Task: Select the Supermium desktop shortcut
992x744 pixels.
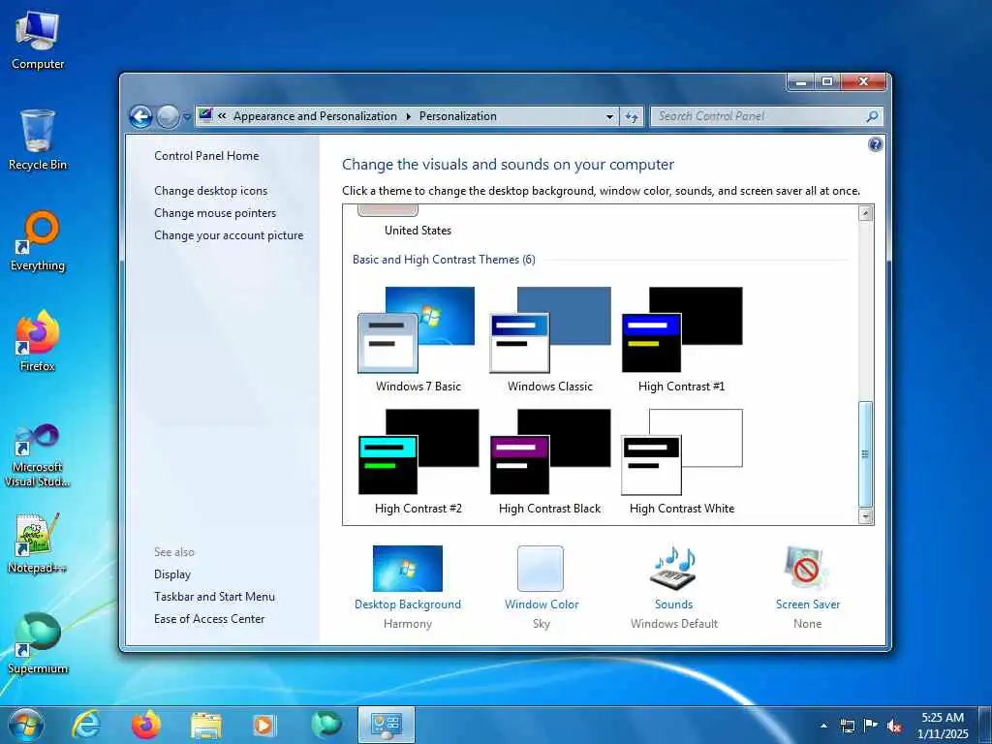Action: pos(38,644)
